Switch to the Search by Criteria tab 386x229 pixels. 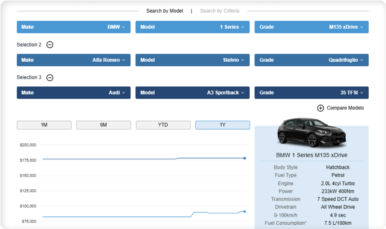point(219,11)
